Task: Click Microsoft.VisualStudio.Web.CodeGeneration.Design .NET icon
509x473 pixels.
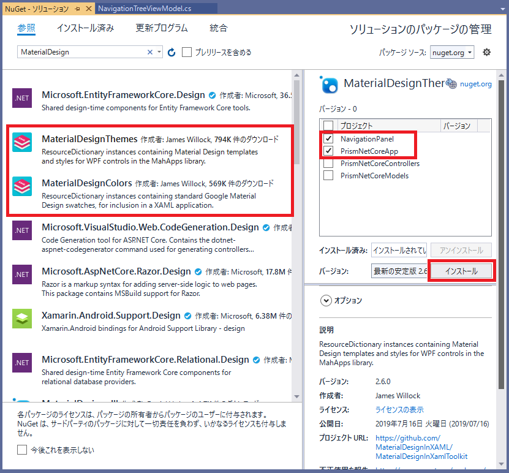Action: coord(22,230)
